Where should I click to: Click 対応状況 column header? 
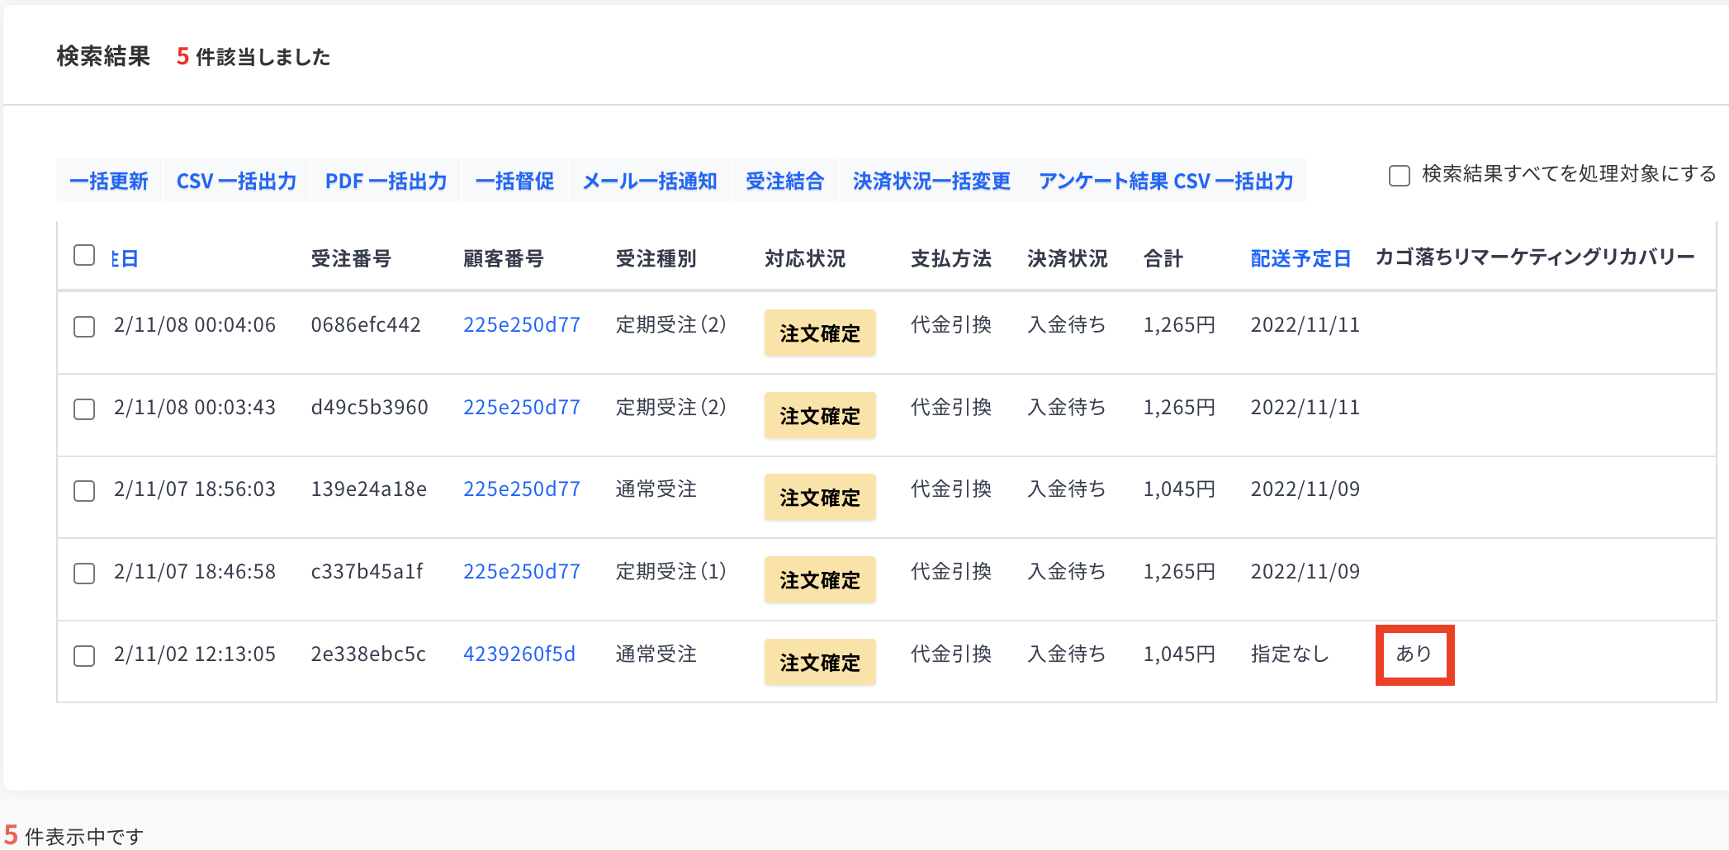tap(805, 258)
